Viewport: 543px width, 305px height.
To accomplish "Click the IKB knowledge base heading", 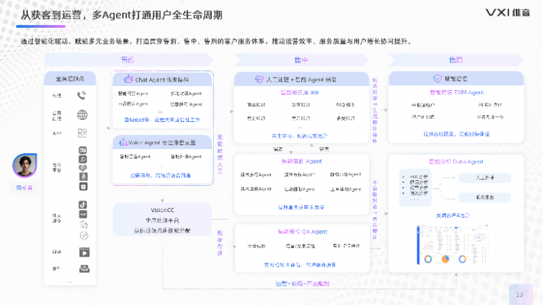I will 299,93.
